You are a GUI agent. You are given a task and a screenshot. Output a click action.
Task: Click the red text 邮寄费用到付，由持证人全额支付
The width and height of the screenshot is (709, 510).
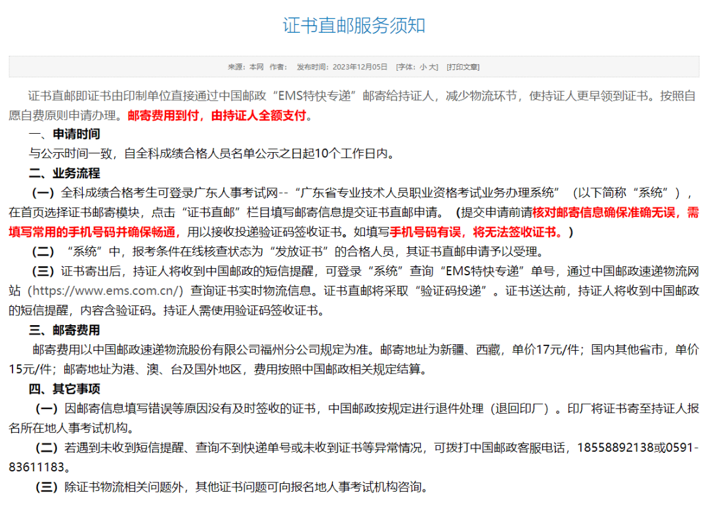click(x=217, y=115)
